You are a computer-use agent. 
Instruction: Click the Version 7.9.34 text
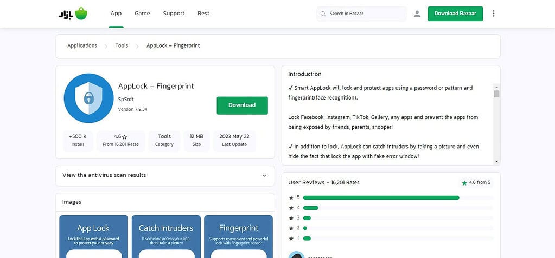[x=133, y=109]
